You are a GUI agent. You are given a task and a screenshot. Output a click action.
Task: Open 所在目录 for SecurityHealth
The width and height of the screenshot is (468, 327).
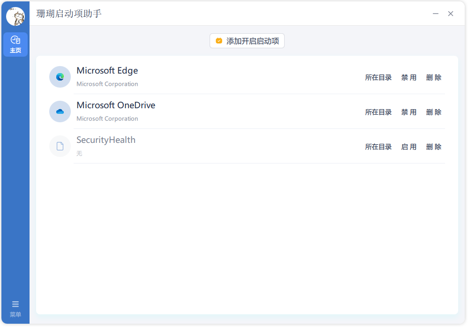pos(378,147)
